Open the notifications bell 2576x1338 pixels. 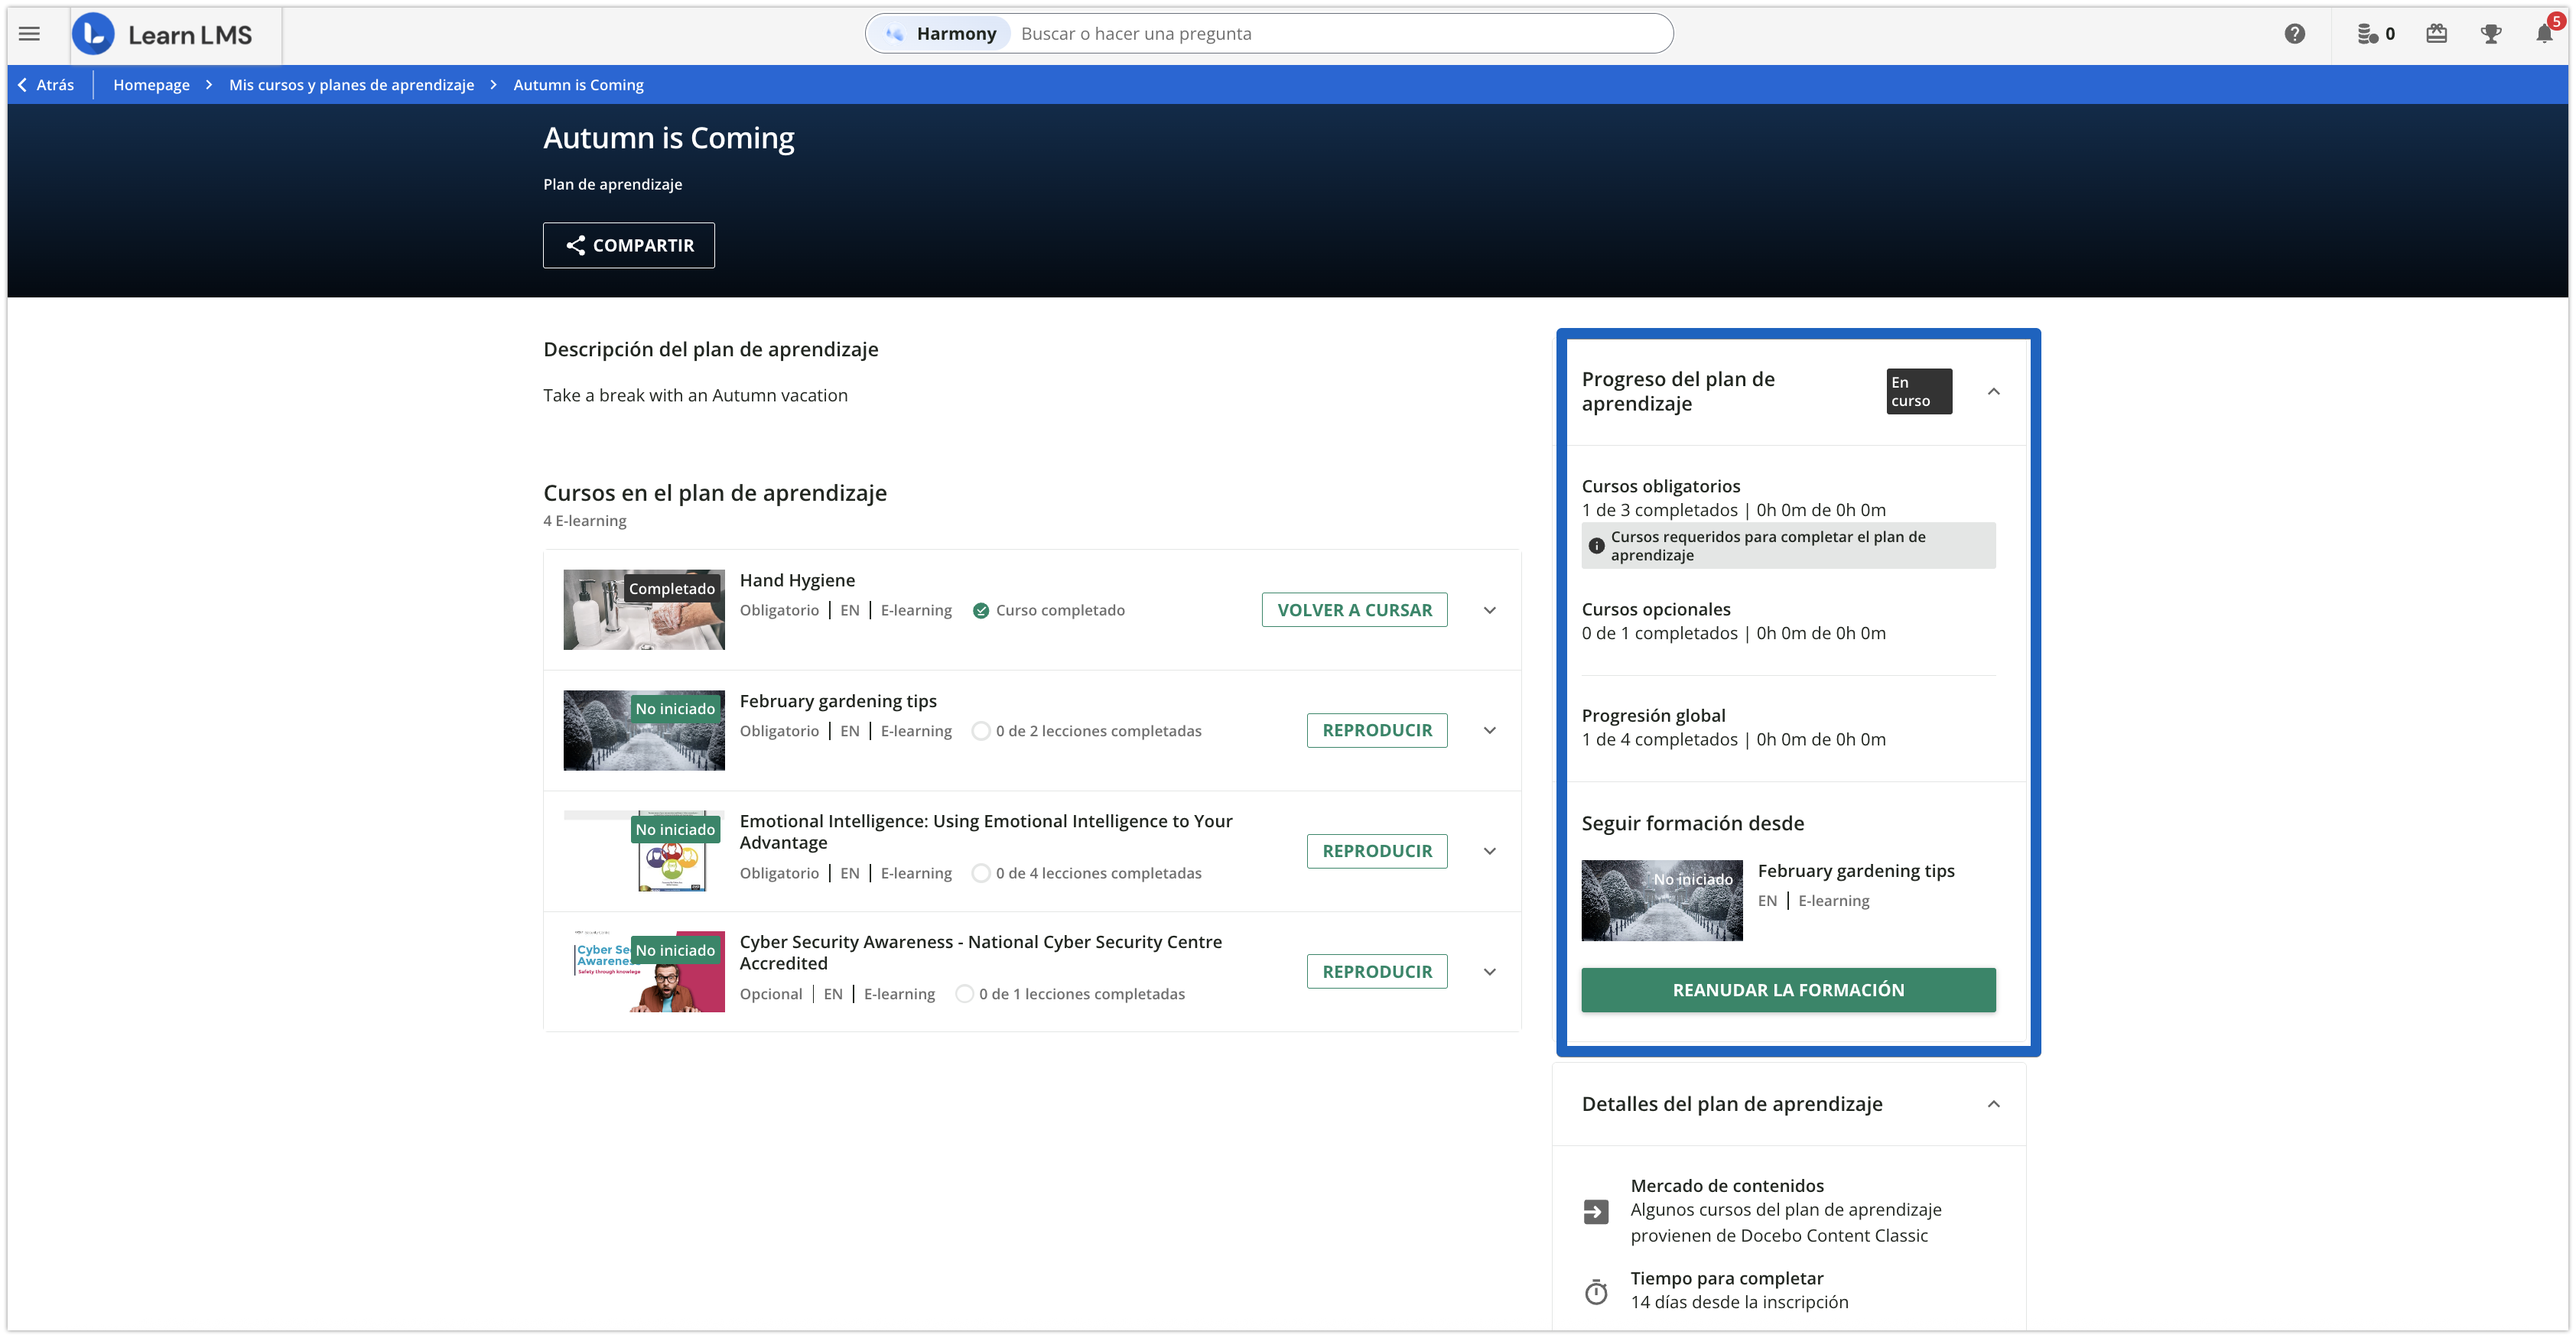2544,34
